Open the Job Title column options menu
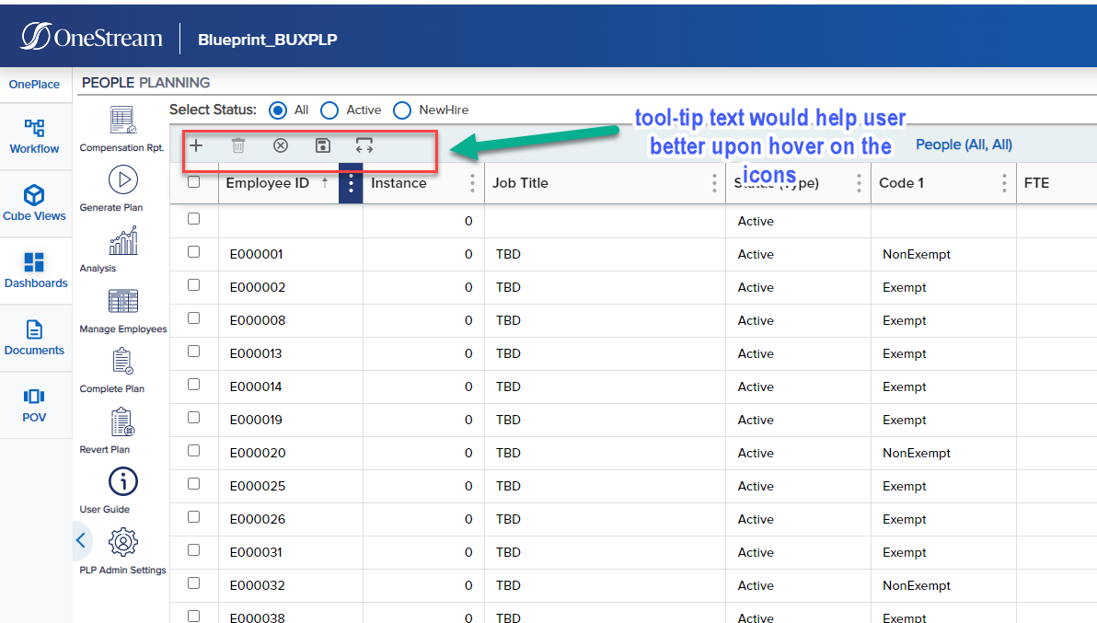1097x623 pixels. coord(714,183)
